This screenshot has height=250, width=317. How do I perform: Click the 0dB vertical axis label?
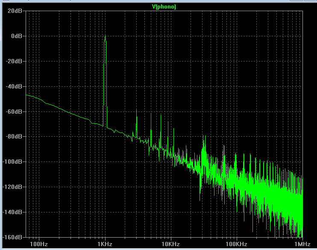[17, 36]
